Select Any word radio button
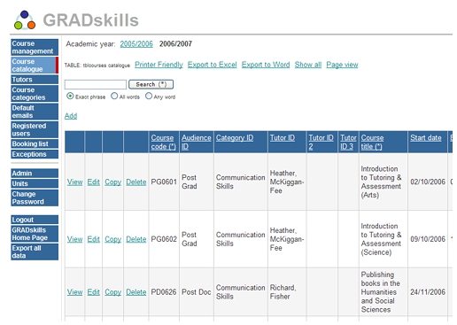This screenshot has height=325, width=457. pos(149,96)
